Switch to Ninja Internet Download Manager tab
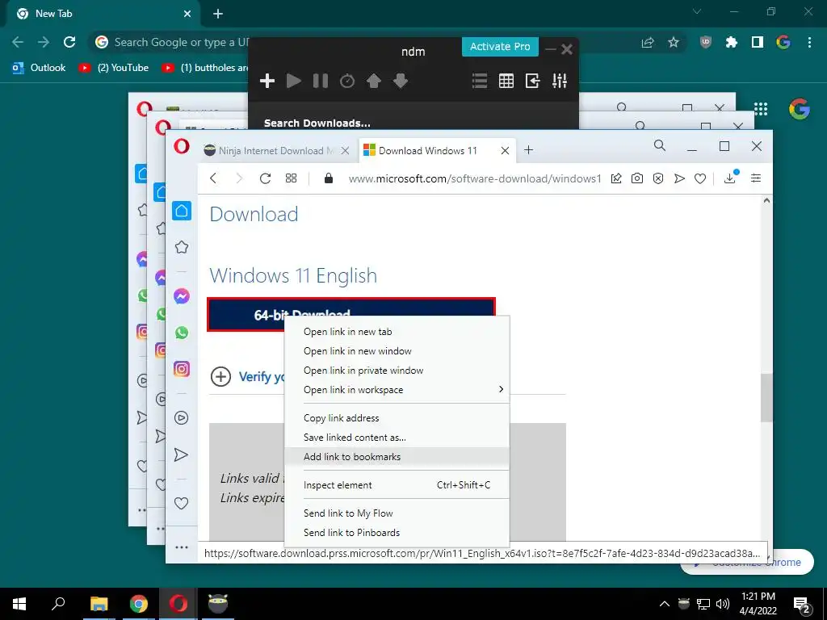The height and width of the screenshot is (620, 827). point(276,151)
